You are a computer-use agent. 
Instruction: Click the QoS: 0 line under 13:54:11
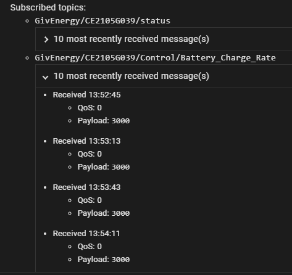pyautogui.click(x=90, y=247)
